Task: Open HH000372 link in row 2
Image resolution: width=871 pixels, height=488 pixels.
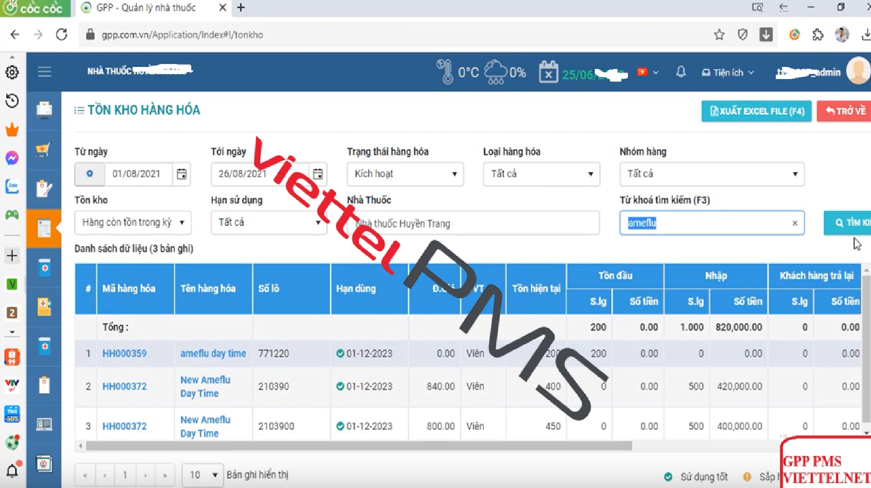Action: (124, 387)
